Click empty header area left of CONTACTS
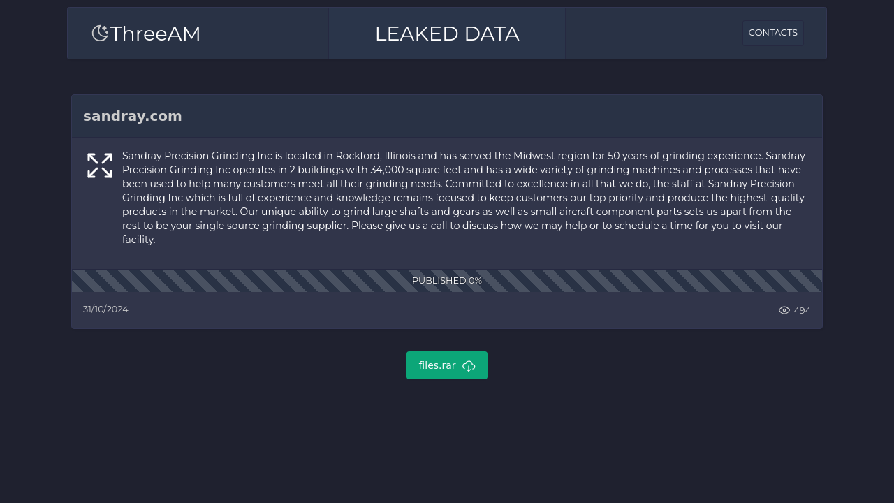Image resolution: width=894 pixels, height=503 pixels. (653, 34)
